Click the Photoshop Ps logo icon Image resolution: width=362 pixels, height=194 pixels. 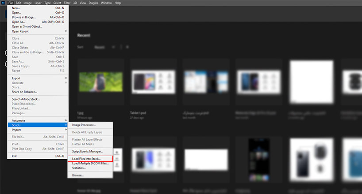[3, 3]
